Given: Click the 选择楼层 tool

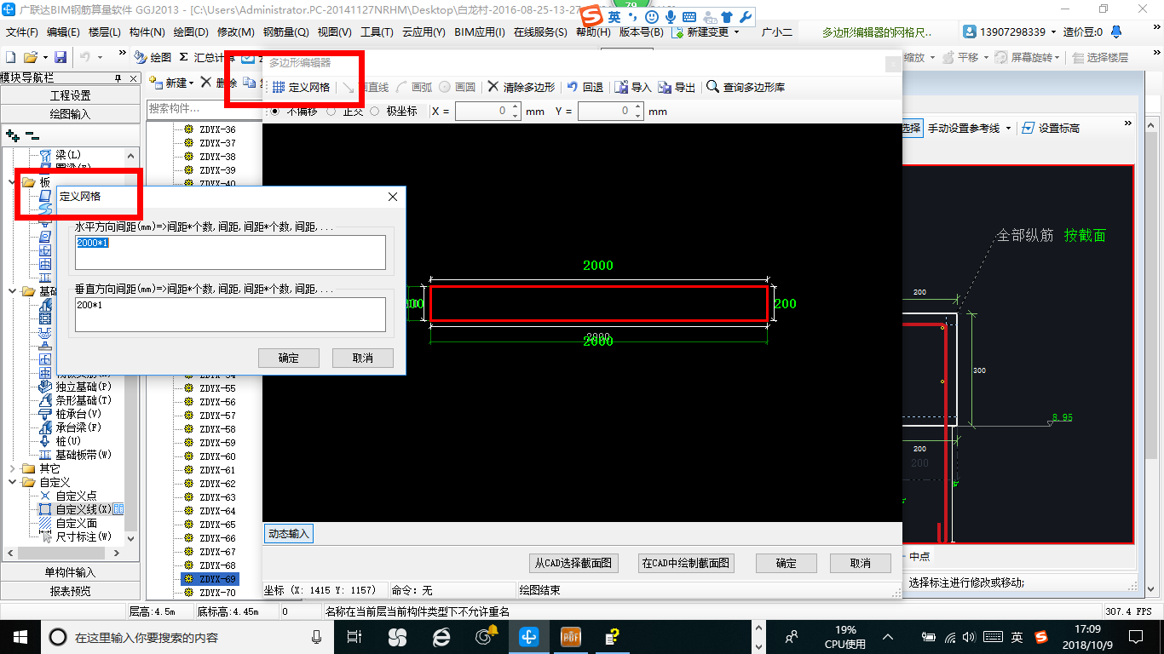Looking at the screenshot, I should point(1100,57).
